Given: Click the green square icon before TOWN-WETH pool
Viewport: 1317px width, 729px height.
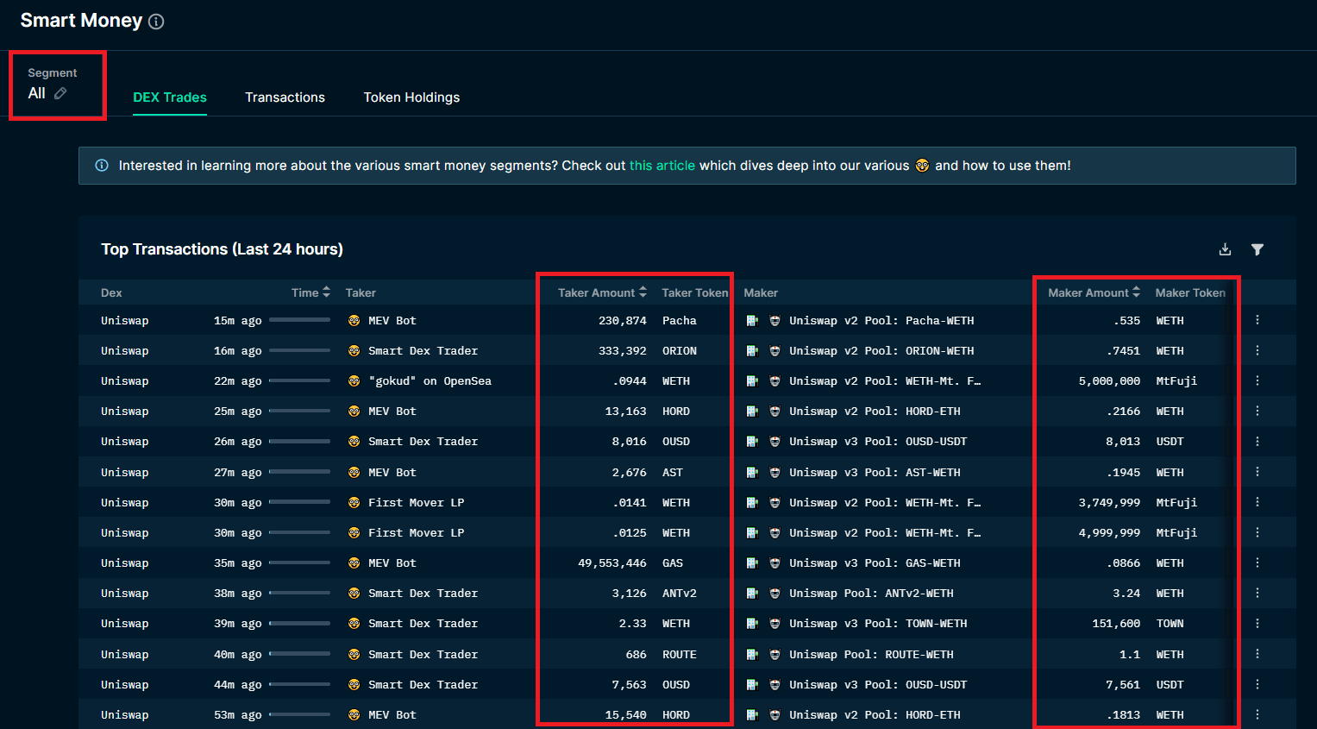Looking at the screenshot, I should click(752, 623).
